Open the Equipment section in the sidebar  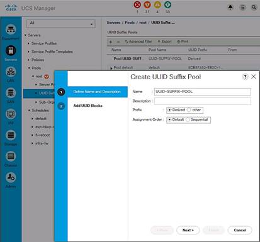pos(11,30)
